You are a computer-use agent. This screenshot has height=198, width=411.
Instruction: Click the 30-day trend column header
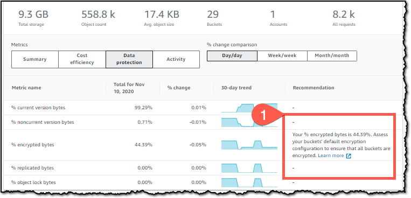236,88
